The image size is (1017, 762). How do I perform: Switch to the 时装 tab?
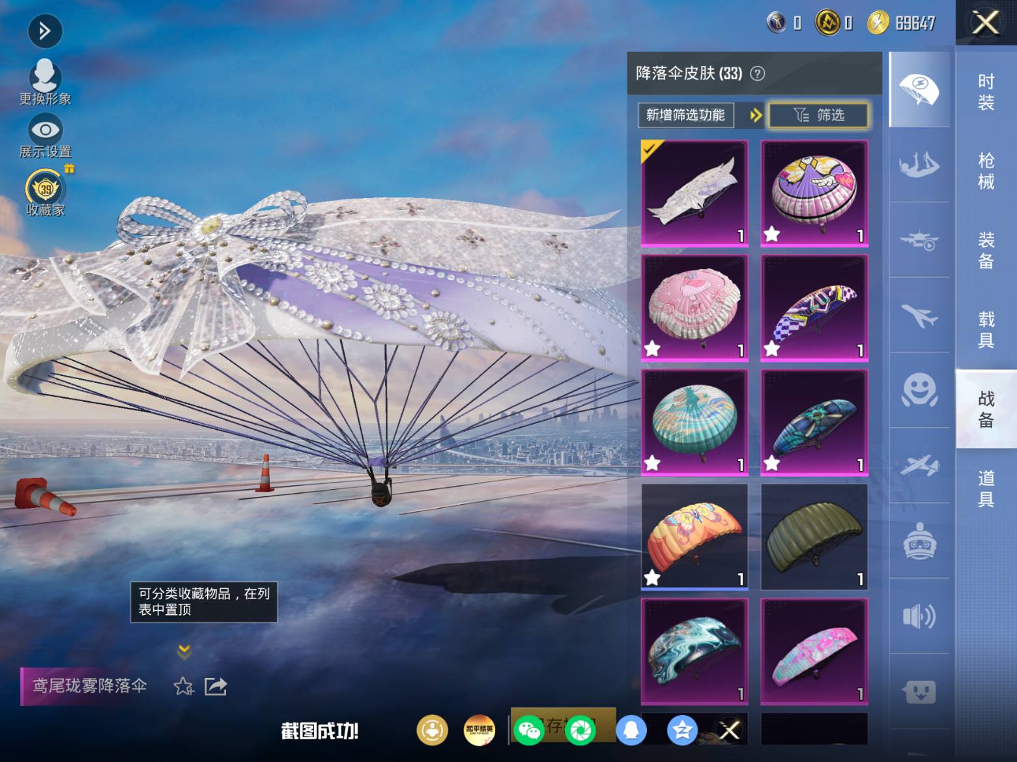point(986,92)
